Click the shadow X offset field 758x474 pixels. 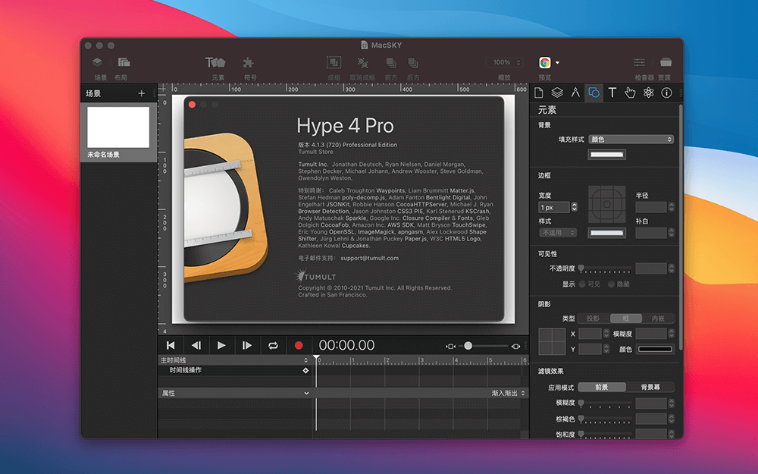590,333
